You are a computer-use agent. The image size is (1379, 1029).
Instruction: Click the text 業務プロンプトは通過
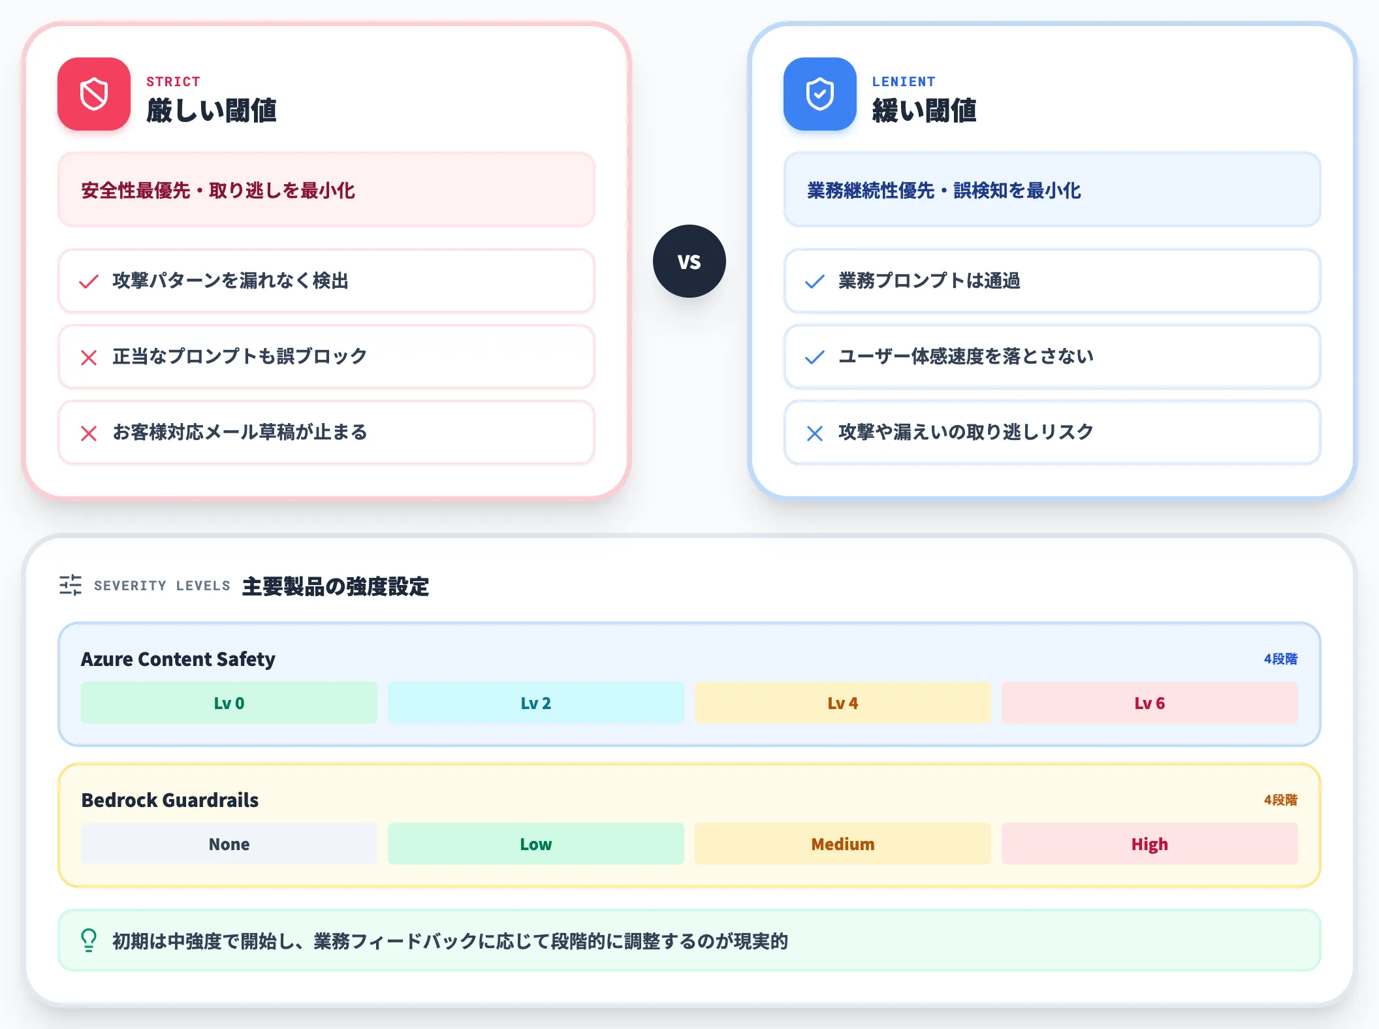pyautogui.click(x=929, y=281)
